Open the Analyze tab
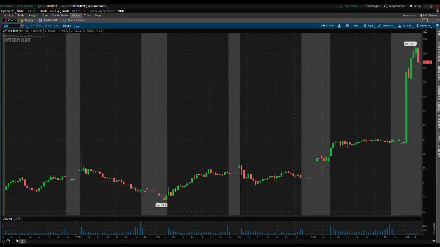440x247 pixels. pyautogui.click(x=33, y=15)
